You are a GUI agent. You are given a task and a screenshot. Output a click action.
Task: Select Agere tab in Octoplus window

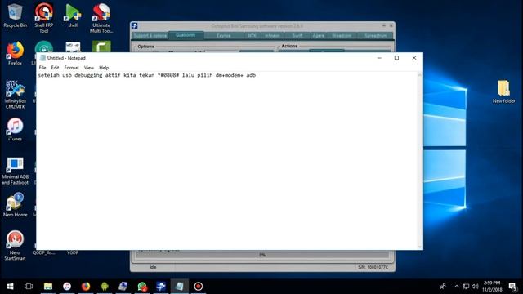point(318,36)
